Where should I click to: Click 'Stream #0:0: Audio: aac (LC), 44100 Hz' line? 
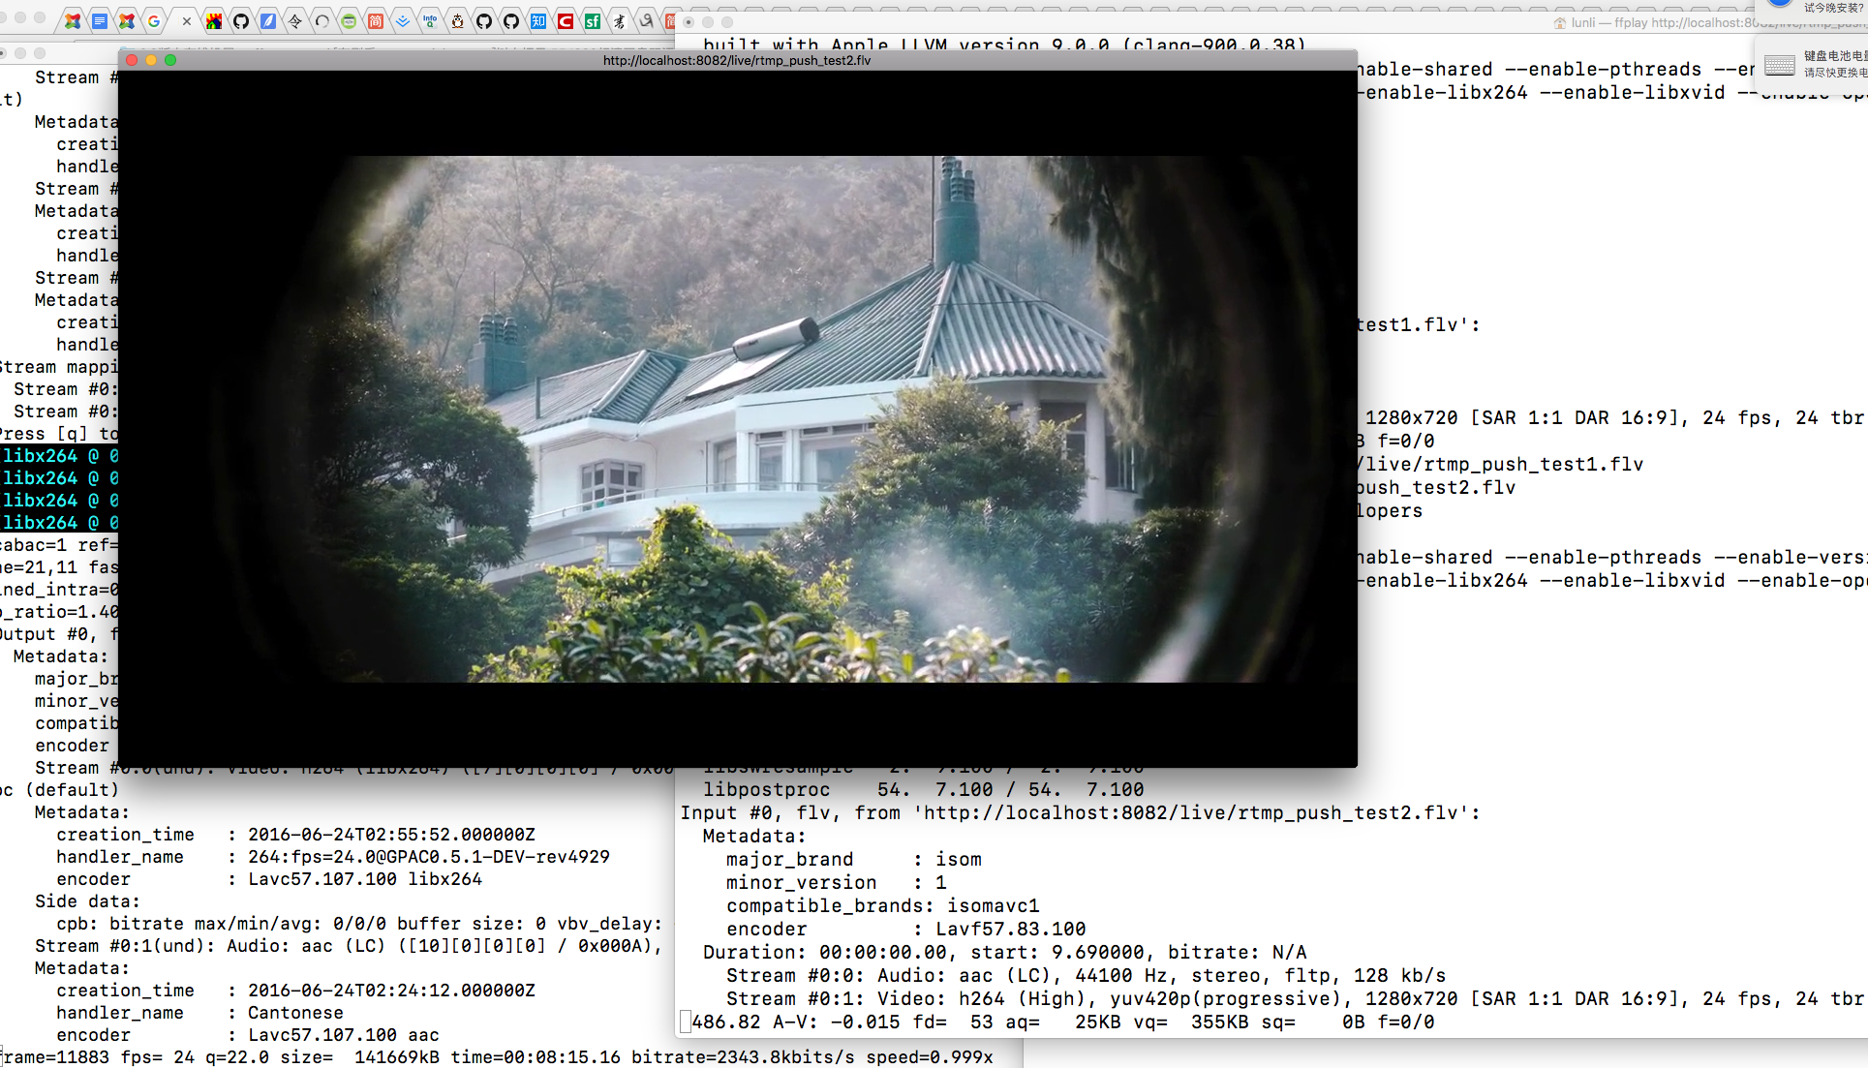pyautogui.click(x=1087, y=976)
